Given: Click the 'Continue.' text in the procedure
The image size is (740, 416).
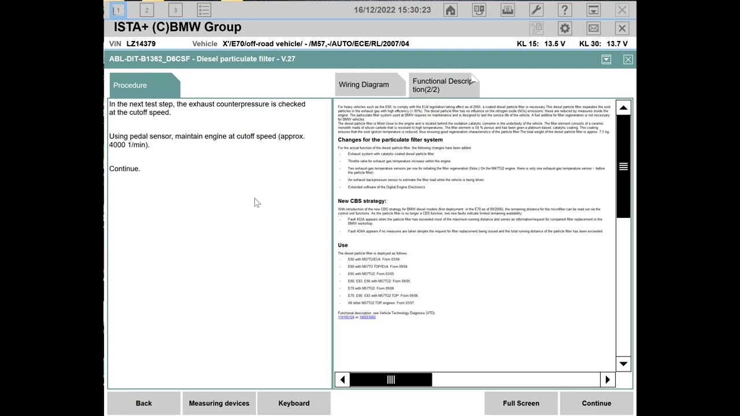Looking at the screenshot, I should pyautogui.click(x=125, y=169).
